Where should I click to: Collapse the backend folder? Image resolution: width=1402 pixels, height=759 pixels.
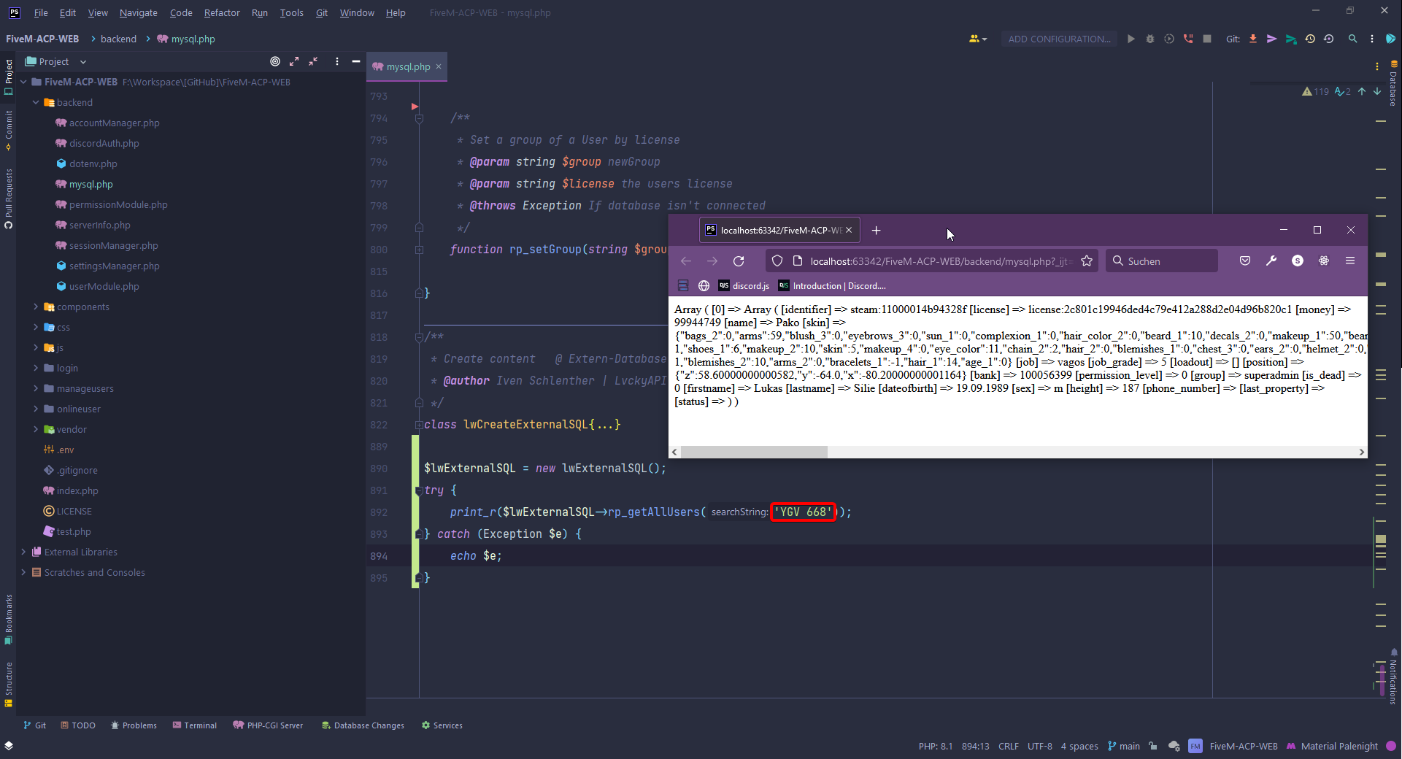(x=36, y=103)
